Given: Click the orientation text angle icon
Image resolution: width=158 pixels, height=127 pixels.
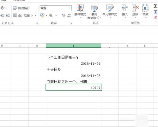Looking at the screenshot, I should click(2, 8).
